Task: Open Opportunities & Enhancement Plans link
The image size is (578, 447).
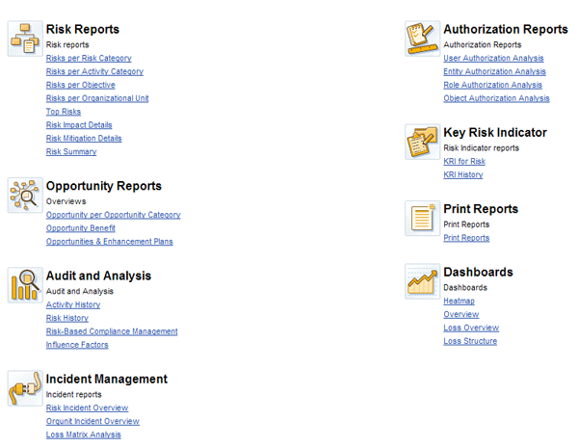Action: [110, 242]
